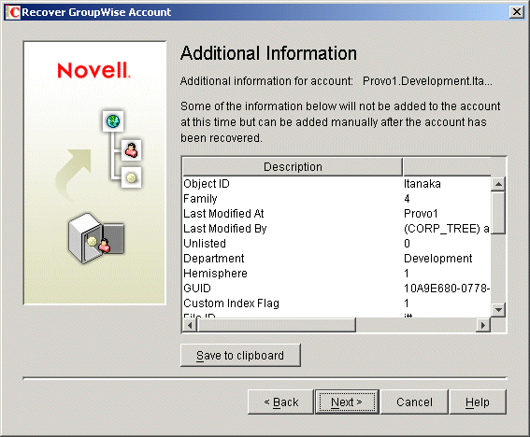Screen dimensions: 530x437
Task: Select the Family row label
Action: click(200, 199)
